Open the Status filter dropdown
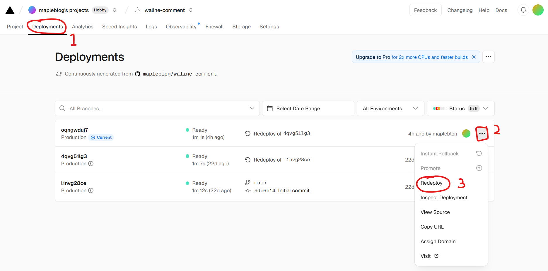The width and height of the screenshot is (548, 271). point(460,109)
